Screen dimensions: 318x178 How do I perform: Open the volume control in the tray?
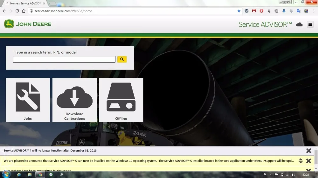coord(293,175)
